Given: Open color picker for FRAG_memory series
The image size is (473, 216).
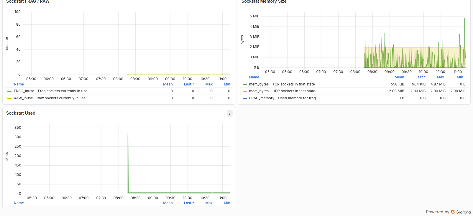Looking at the screenshot, I should coord(245,98).
